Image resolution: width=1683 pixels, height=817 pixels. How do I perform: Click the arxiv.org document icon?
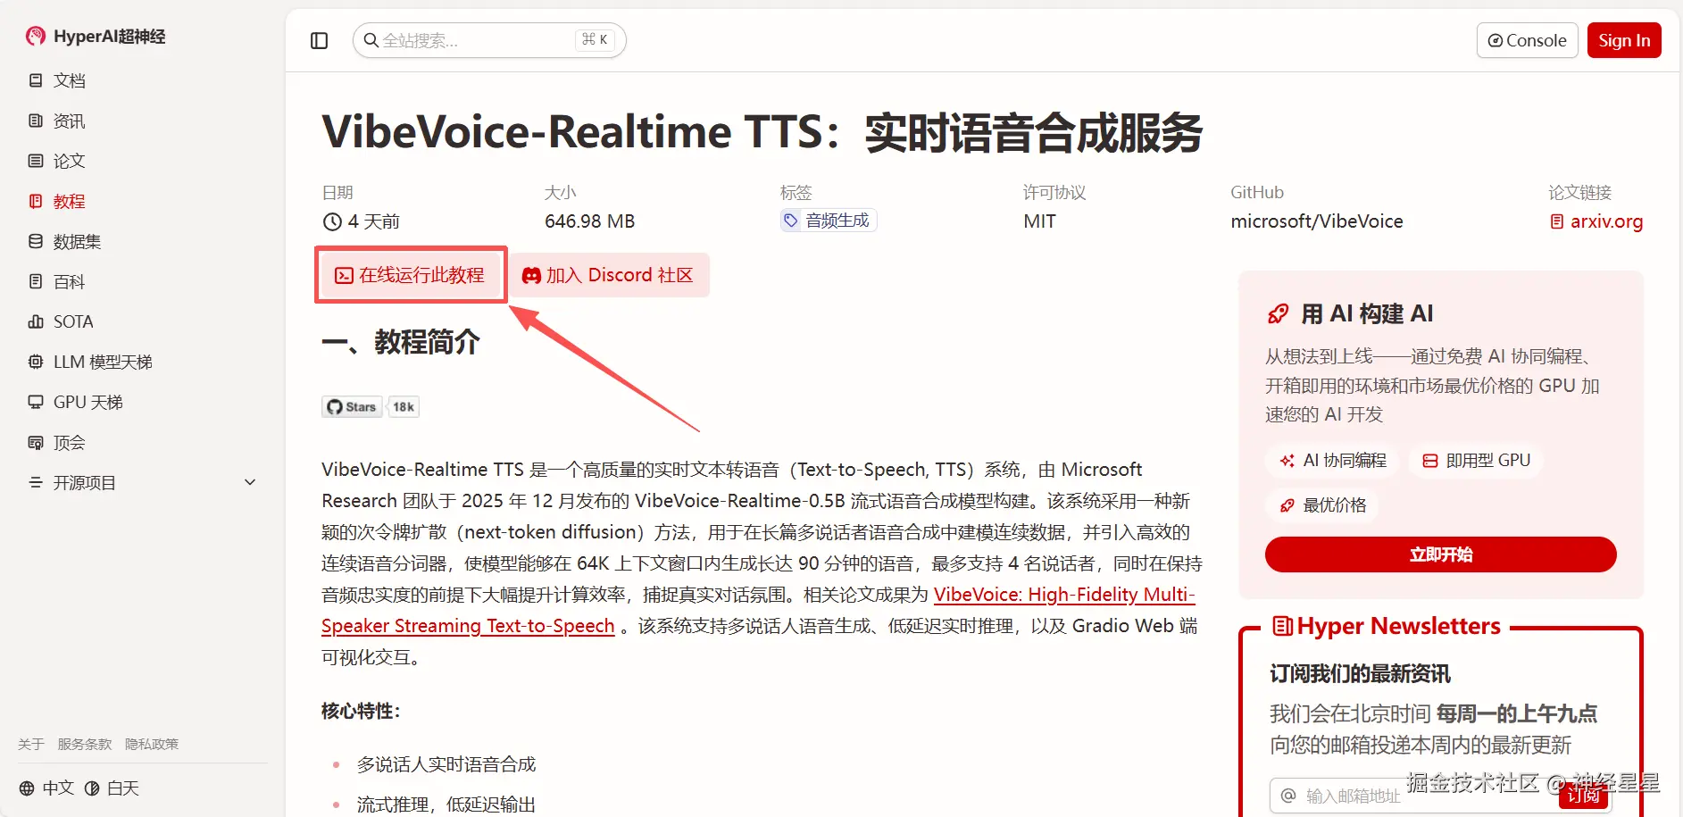click(1557, 221)
